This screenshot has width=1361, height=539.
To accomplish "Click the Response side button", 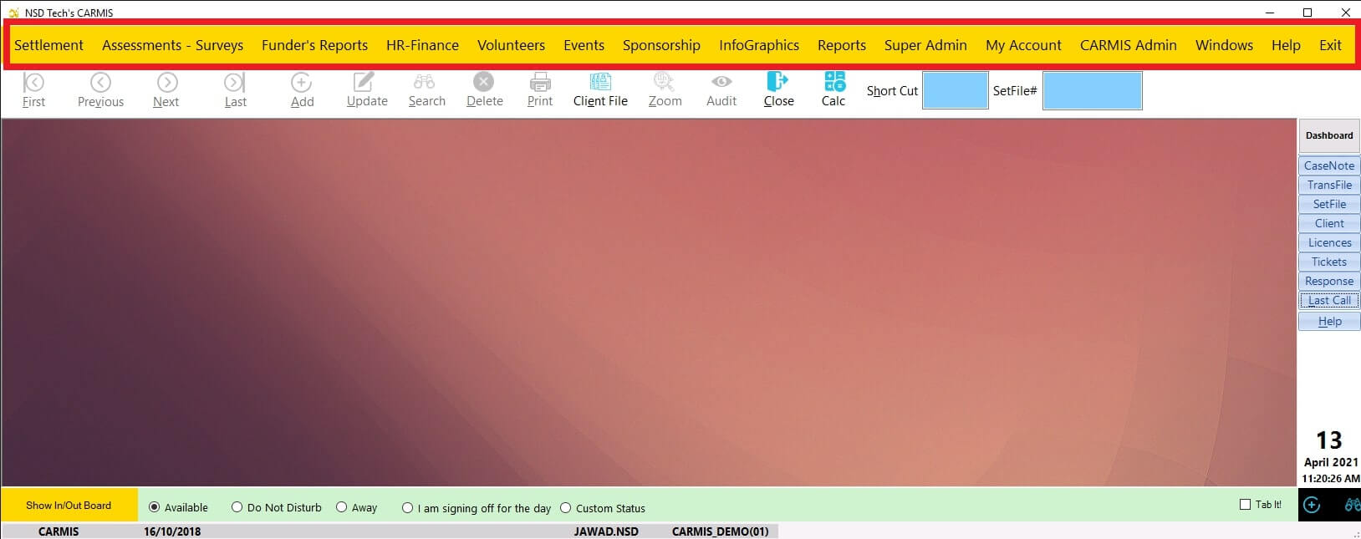I will pyautogui.click(x=1329, y=281).
